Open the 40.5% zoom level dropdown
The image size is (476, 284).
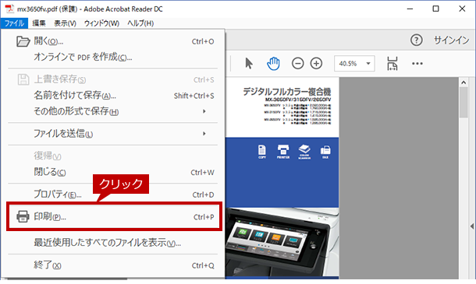pyautogui.click(x=368, y=64)
